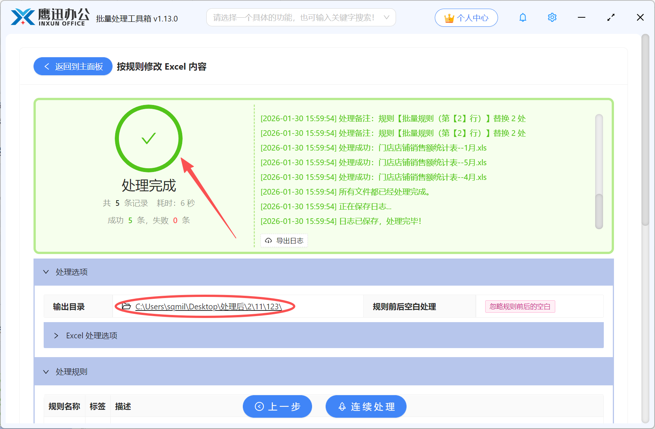Click 返回到主面板 to go back
This screenshot has height=429, width=655.
click(73, 66)
